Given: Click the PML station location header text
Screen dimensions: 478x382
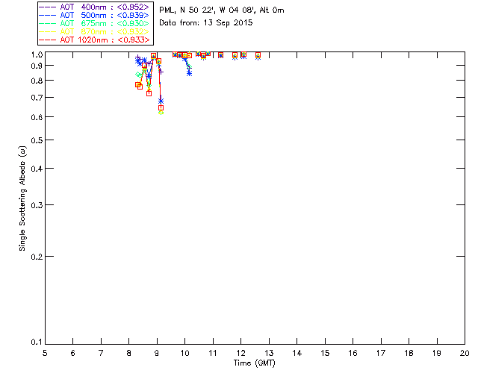Looking at the screenshot, I should 222,10.
